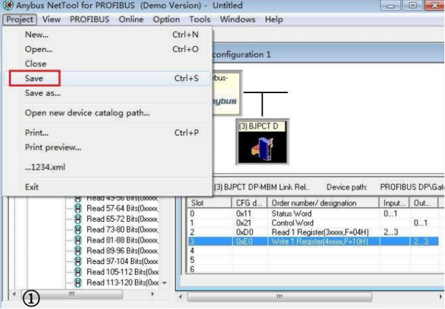Choose Open... from Project menu
The height and width of the screenshot is (309, 445).
tap(107, 49)
